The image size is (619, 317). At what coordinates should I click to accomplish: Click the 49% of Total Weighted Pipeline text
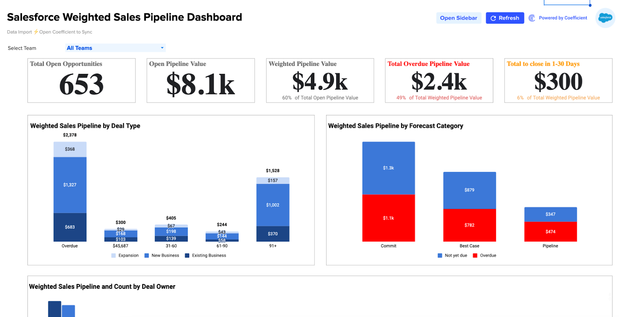[439, 98]
